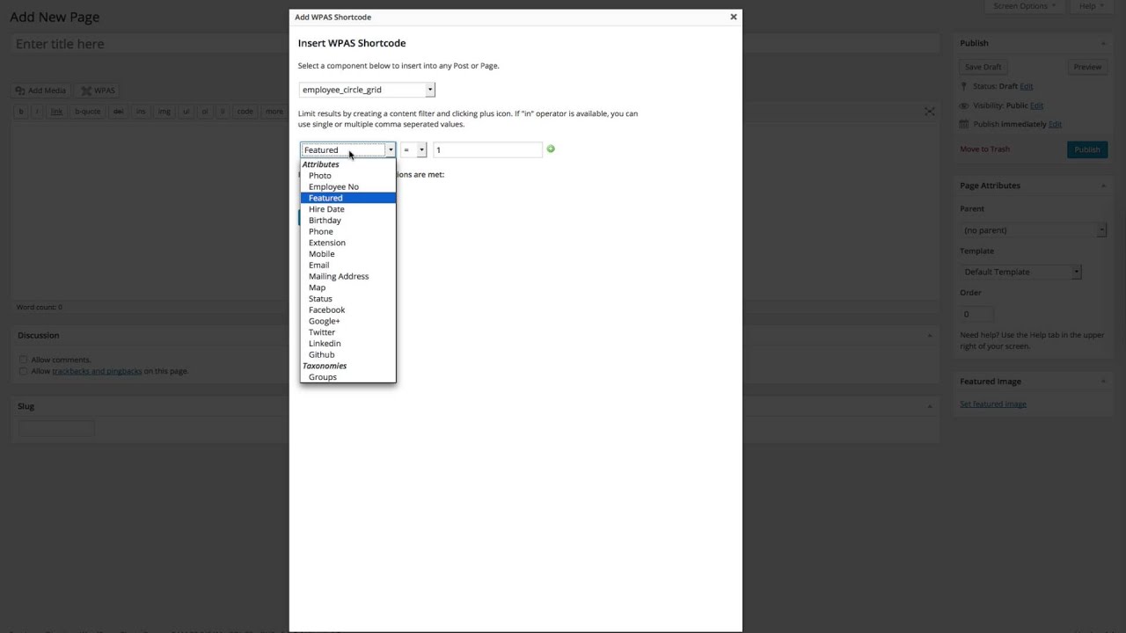The height and width of the screenshot is (633, 1126).
Task: Open the Screen Options tab
Action: point(1024,6)
